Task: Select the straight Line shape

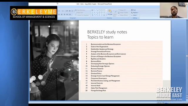Action: (x=95, y=10)
